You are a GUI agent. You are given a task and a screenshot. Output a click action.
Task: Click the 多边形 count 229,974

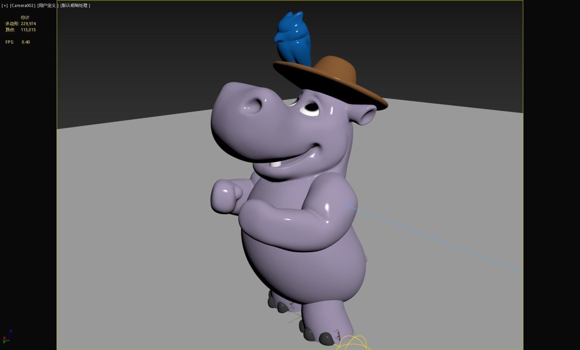pyautogui.click(x=28, y=23)
